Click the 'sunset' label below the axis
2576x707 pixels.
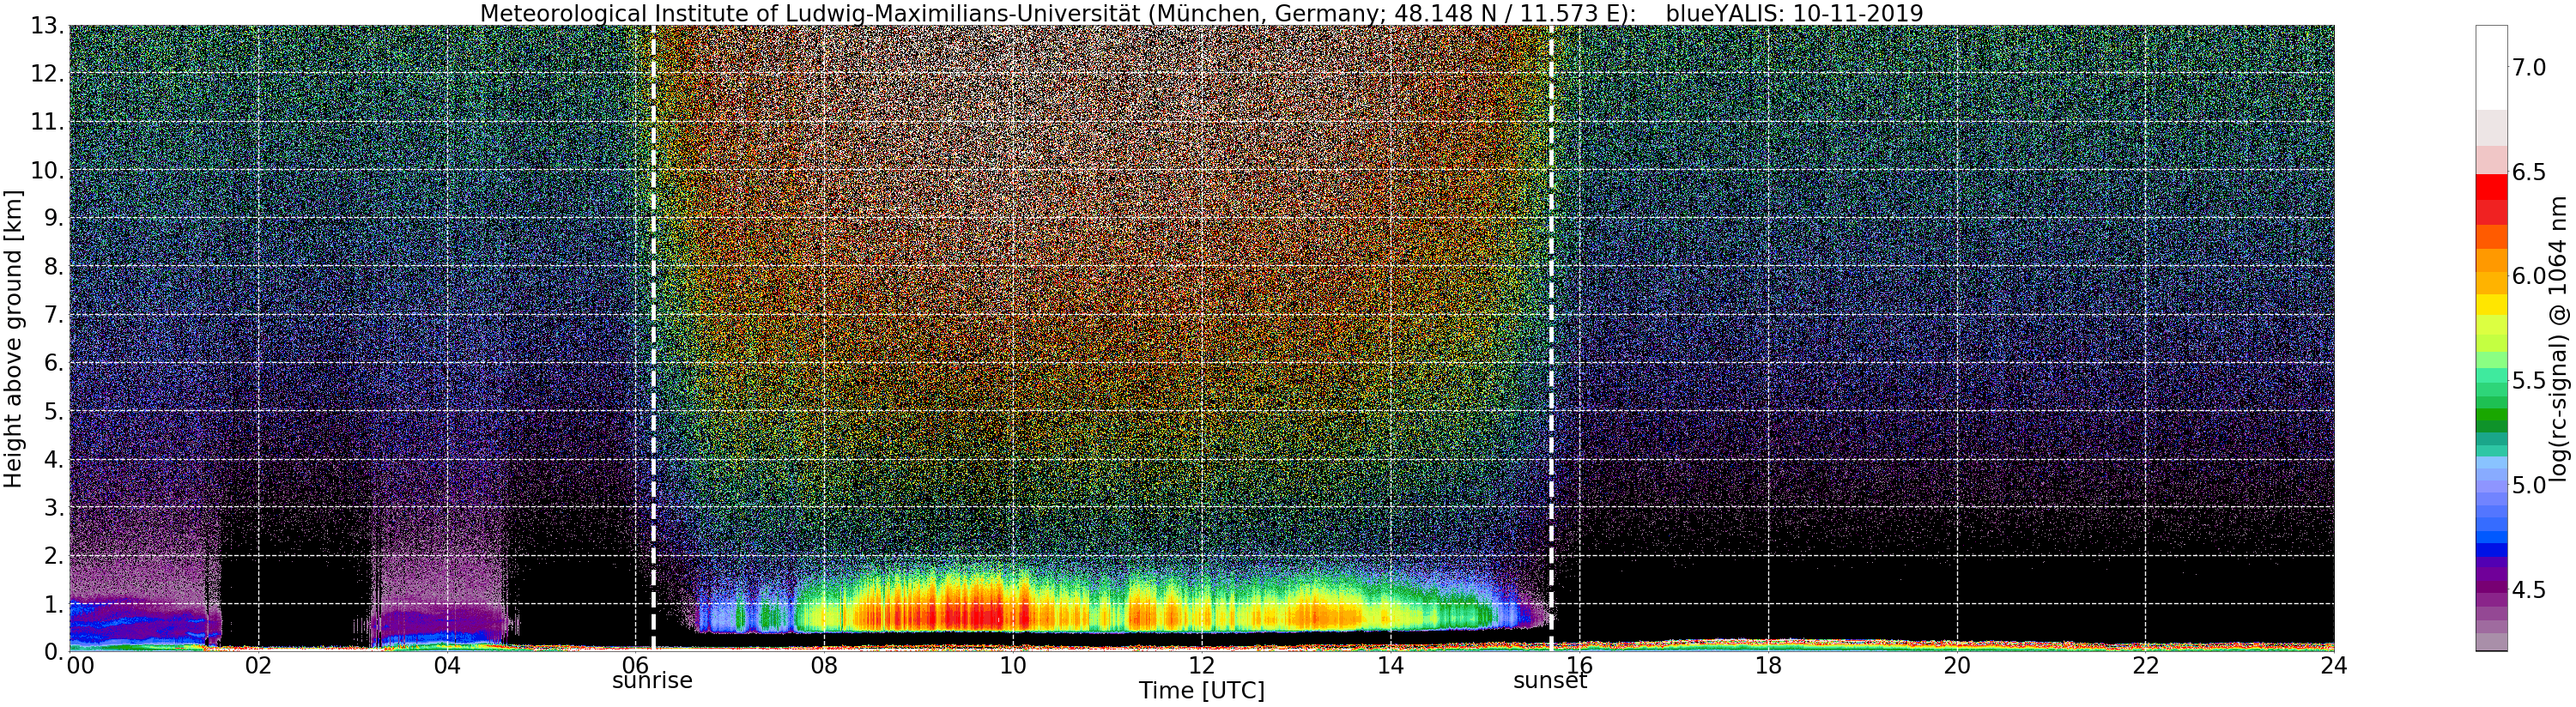click(1550, 681)
